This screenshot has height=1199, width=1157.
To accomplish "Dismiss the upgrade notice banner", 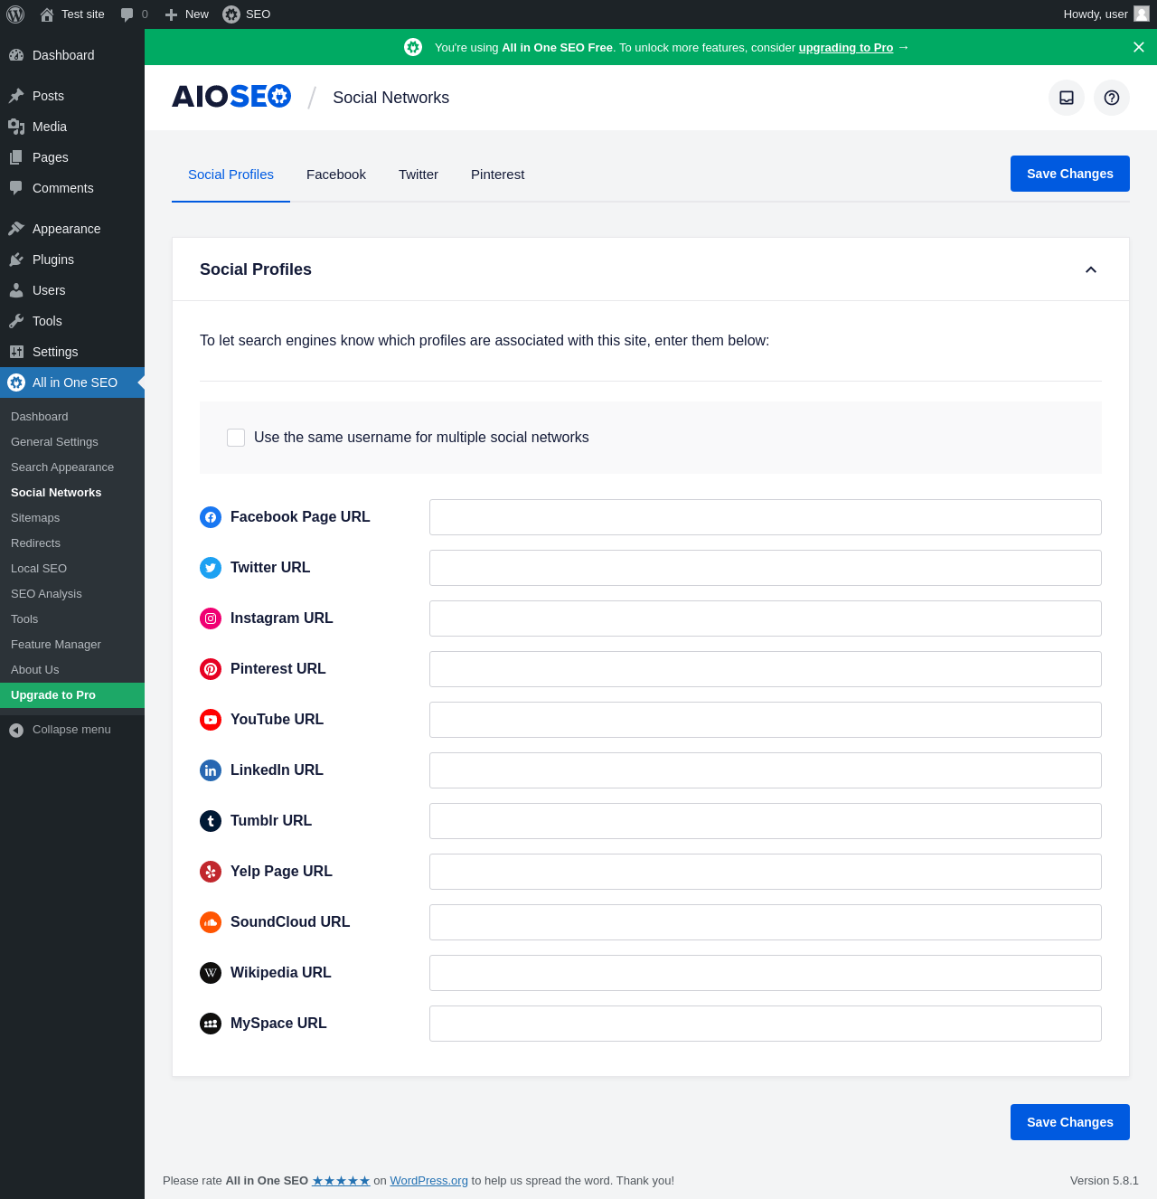I will pos(1139,47).
